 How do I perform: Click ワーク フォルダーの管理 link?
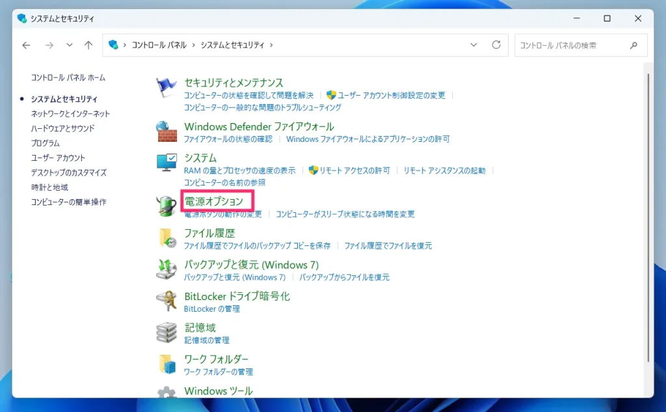coord(219,372)
